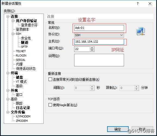The image size is (157, 136).
Task: Open 日志记录 settings page
Action: (x=23, y=108)
